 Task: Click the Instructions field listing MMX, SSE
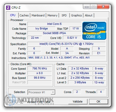click(66, 58)
